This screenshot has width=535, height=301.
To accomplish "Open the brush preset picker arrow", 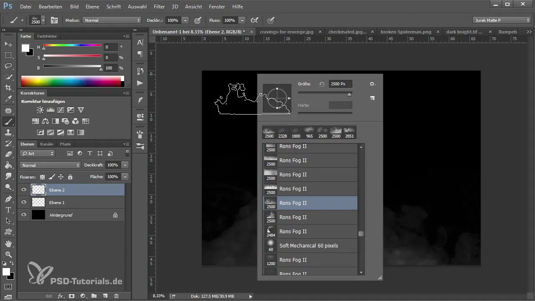I will point(43,20).
